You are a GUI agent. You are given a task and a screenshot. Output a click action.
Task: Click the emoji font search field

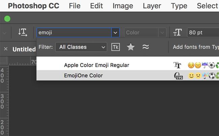pos(74,33)
